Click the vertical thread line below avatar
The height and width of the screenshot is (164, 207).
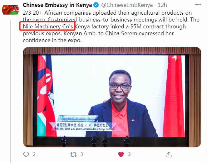(11, 92)
